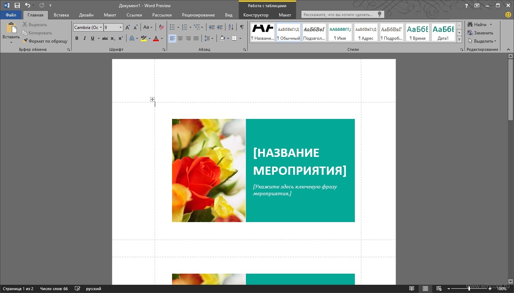Screen dimensions: 514x293
Task: Apply shading paint bucket
Action: point(222,38)
